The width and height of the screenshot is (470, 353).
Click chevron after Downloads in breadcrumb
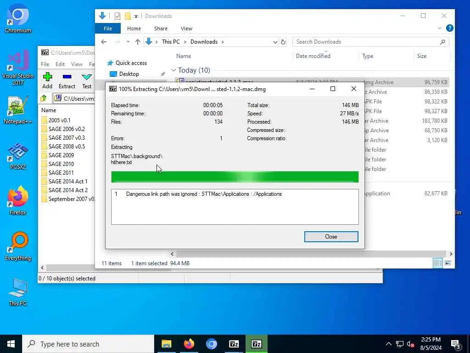(x=223, y=42)
